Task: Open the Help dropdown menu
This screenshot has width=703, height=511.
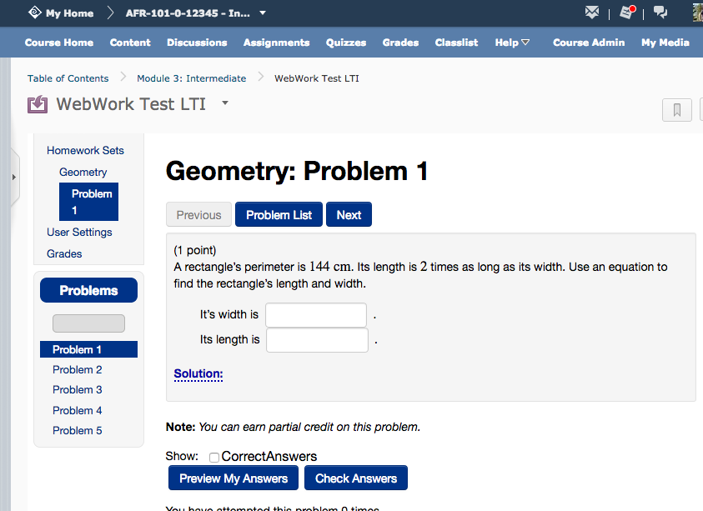Action: [512, 43]
